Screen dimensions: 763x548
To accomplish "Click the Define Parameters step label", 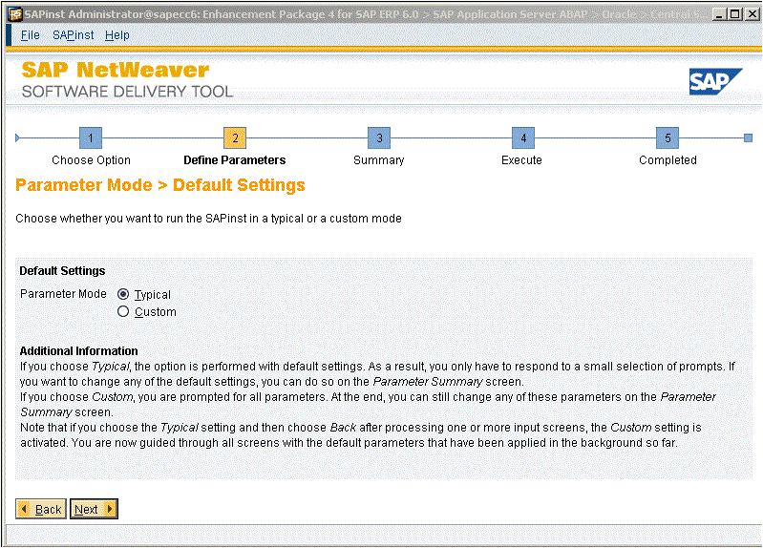I will [235, 160].
